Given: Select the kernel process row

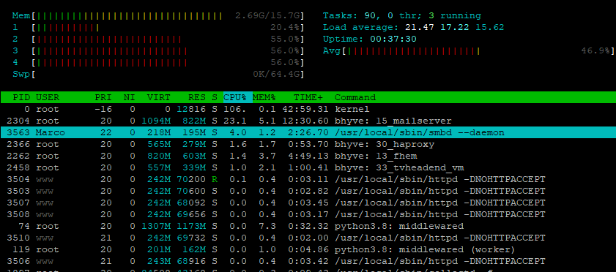Looking at the screenshot, I should [308, 109].
